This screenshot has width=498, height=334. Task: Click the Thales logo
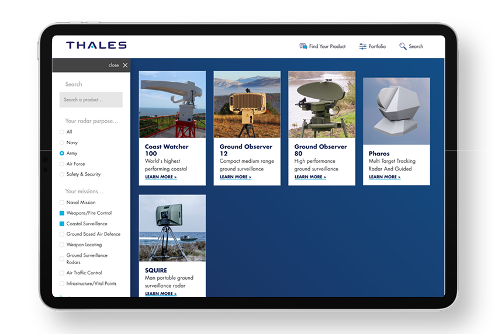(96, 46)
